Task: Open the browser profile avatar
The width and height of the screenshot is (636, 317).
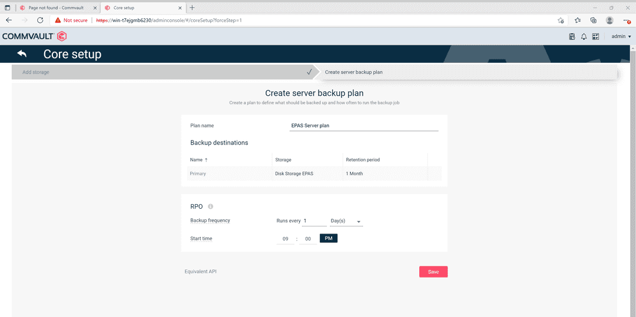Action: [609, 20]
